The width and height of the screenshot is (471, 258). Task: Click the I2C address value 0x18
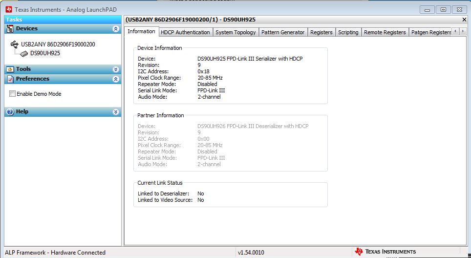(x=203, y=71)
